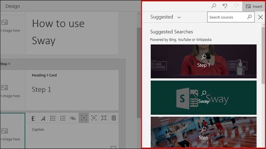Click the 'Step 1' heading text

point(41,89)
